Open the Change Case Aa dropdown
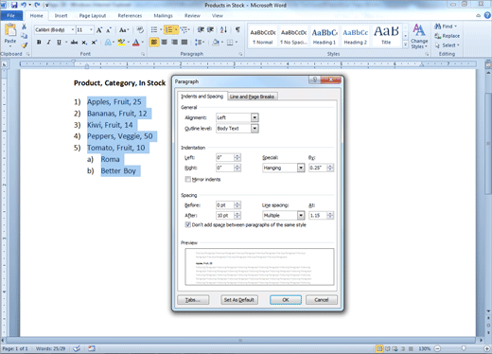 click(x=124, y=30)
